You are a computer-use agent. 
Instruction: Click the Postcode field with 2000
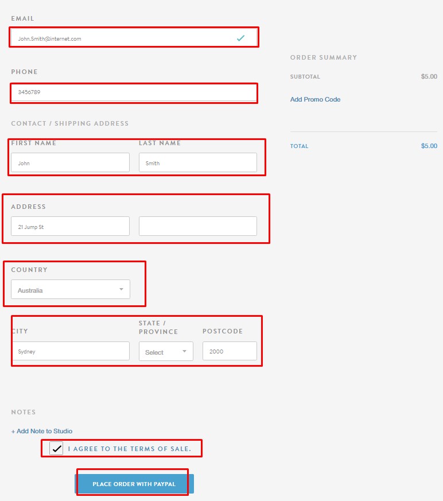pyautogui.click(x=230, y=351)
